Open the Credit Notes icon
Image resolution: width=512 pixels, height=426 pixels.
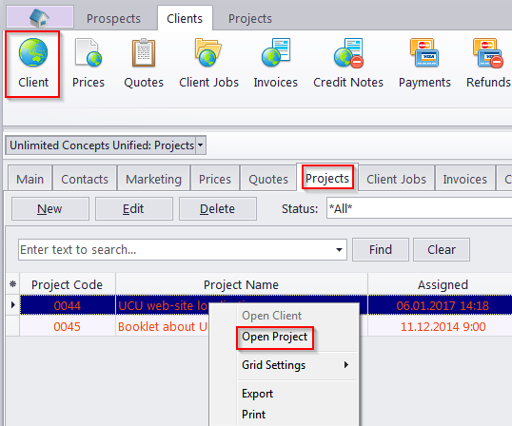point(348,52)
